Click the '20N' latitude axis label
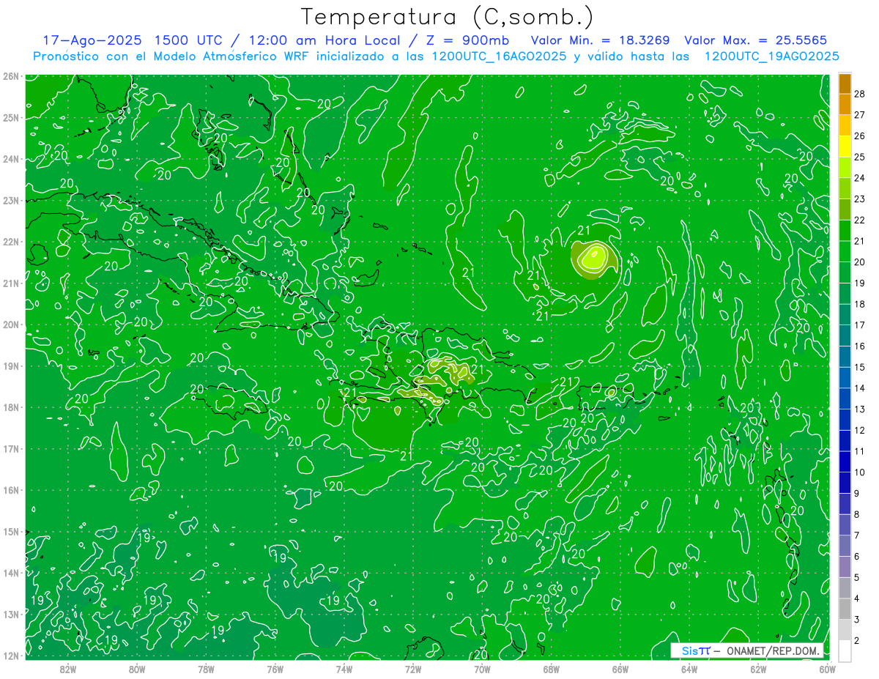Screen dimensions: 879x679 point(10,324)
